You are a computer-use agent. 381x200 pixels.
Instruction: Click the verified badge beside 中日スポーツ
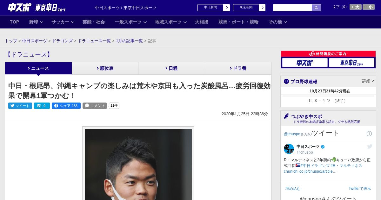click(323, 147)
